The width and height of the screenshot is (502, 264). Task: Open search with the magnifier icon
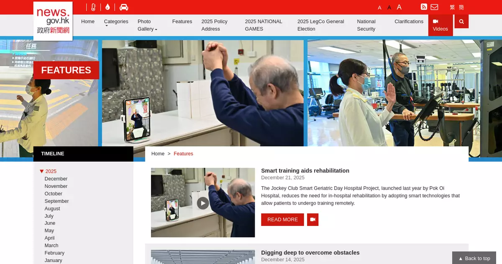[x=461, y=21]
